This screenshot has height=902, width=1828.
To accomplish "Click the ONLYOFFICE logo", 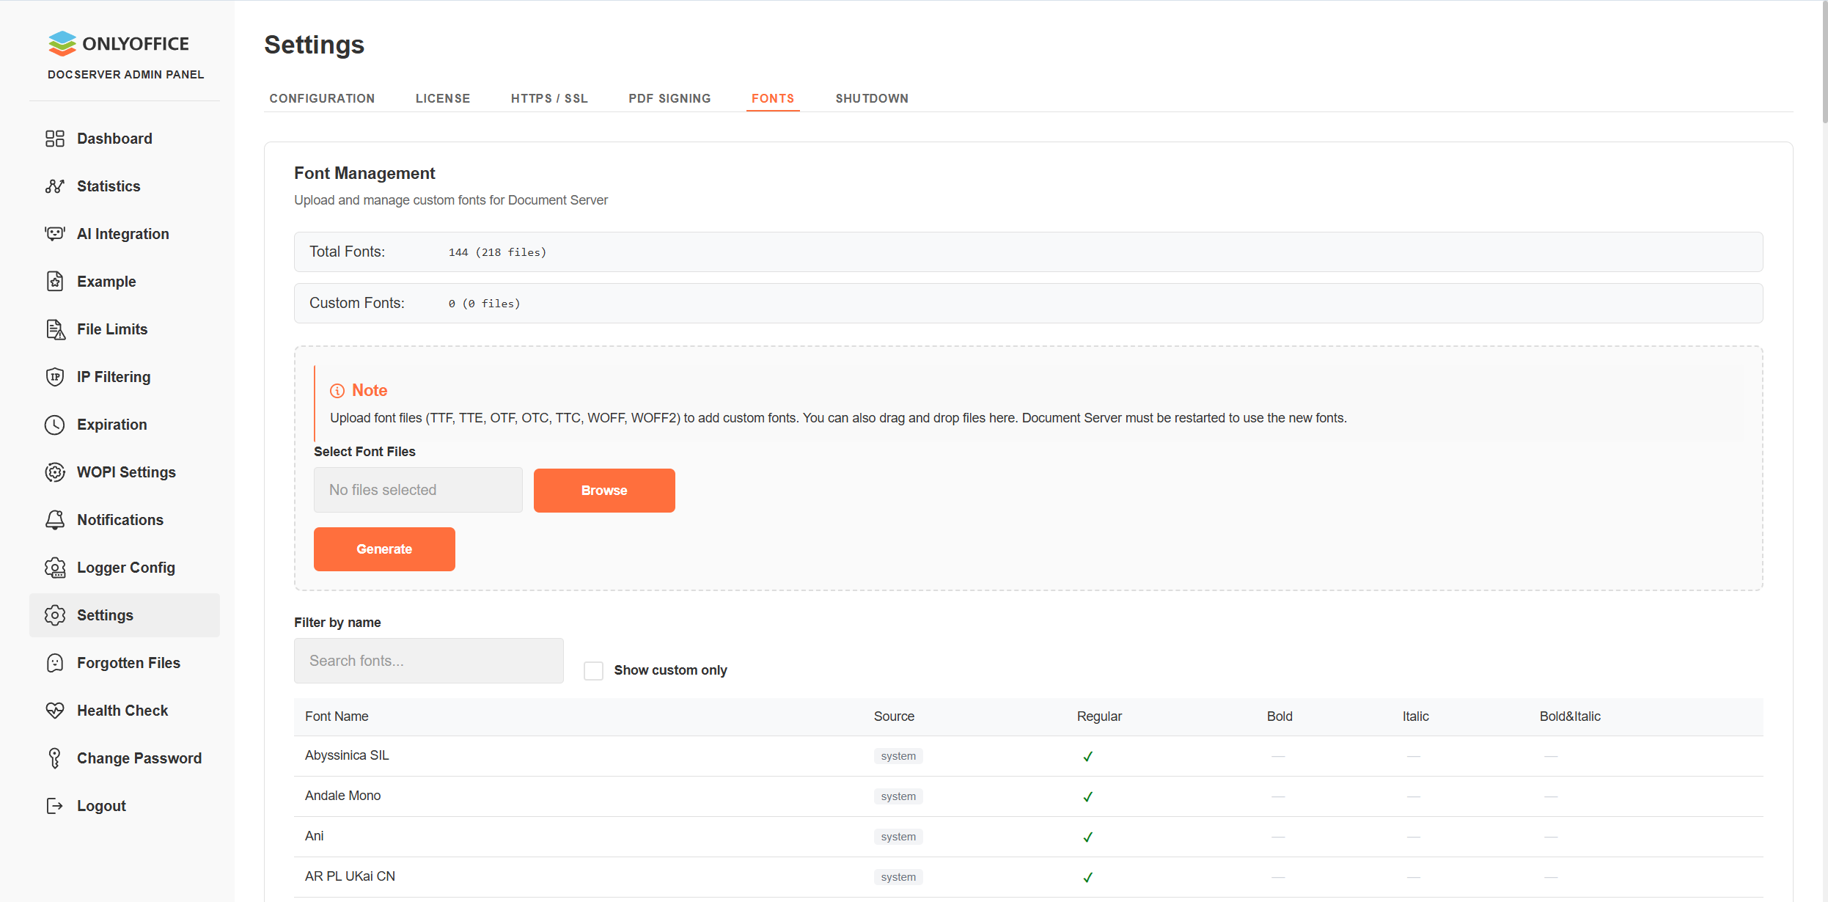I will (120, 43).
